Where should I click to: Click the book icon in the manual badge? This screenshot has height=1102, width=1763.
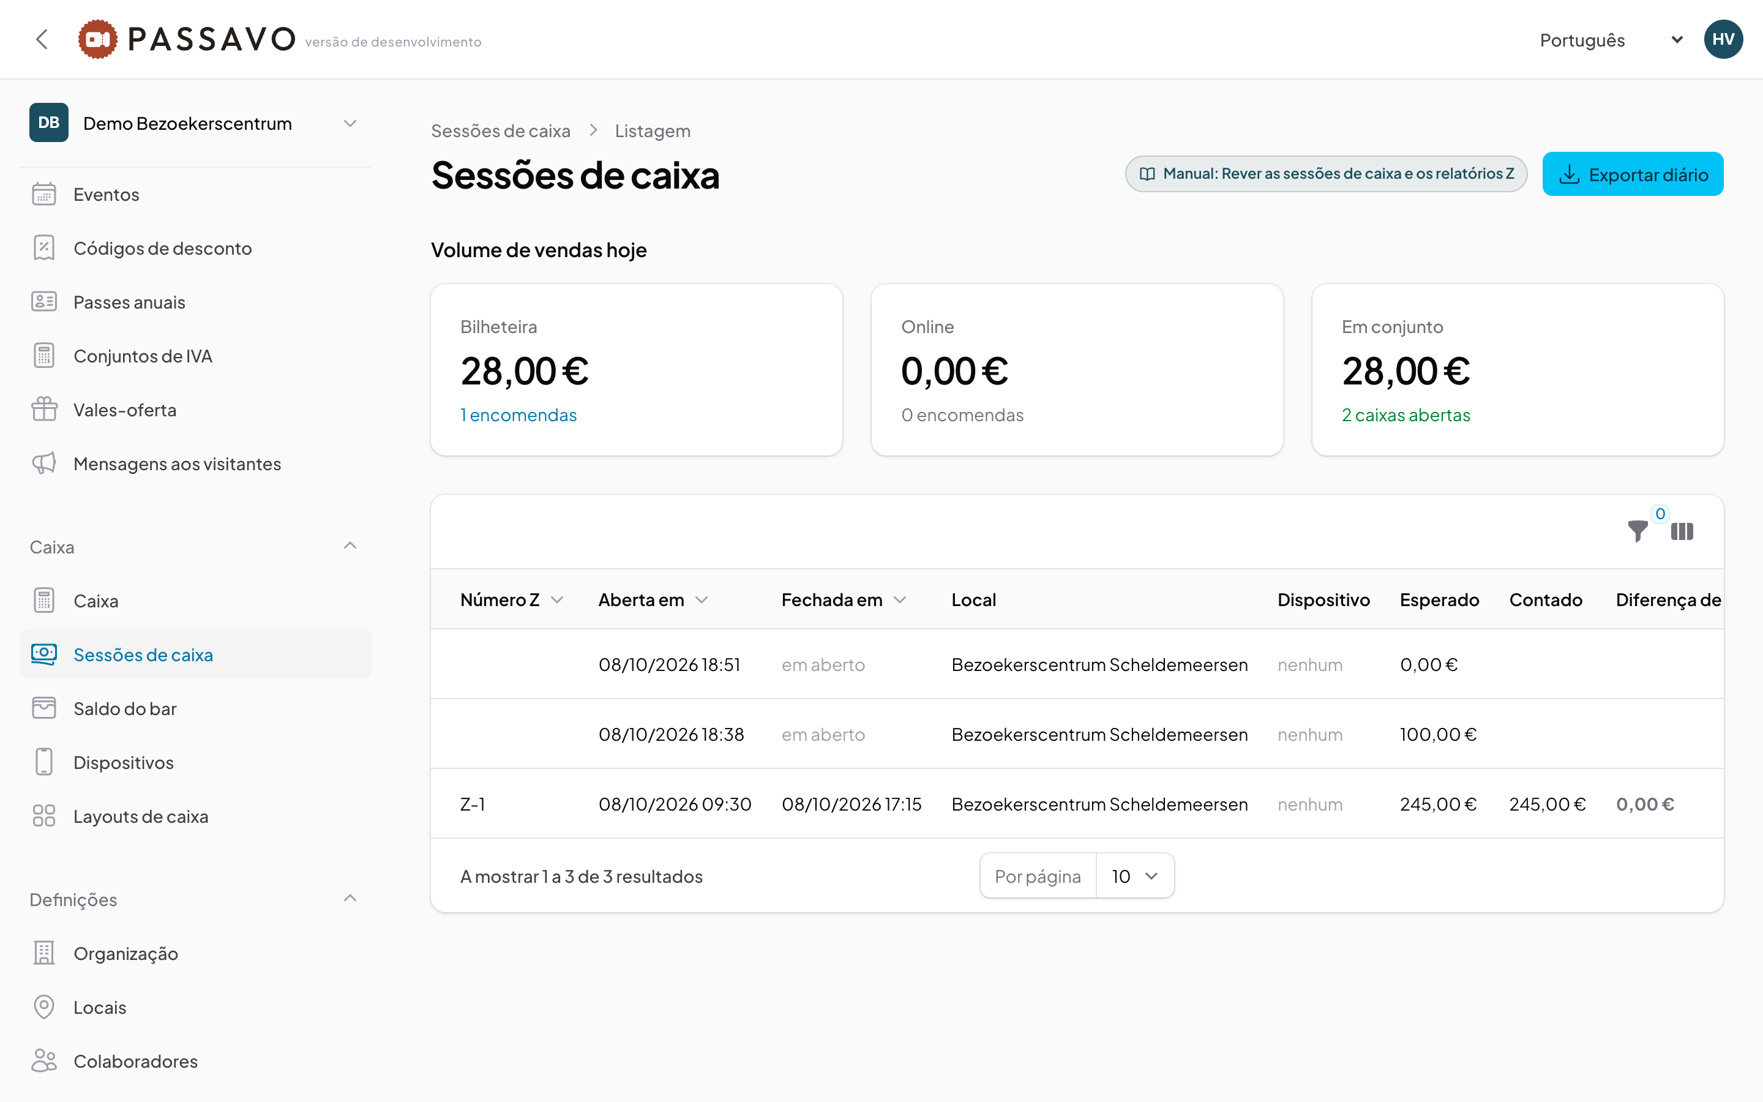(1147, 174)
